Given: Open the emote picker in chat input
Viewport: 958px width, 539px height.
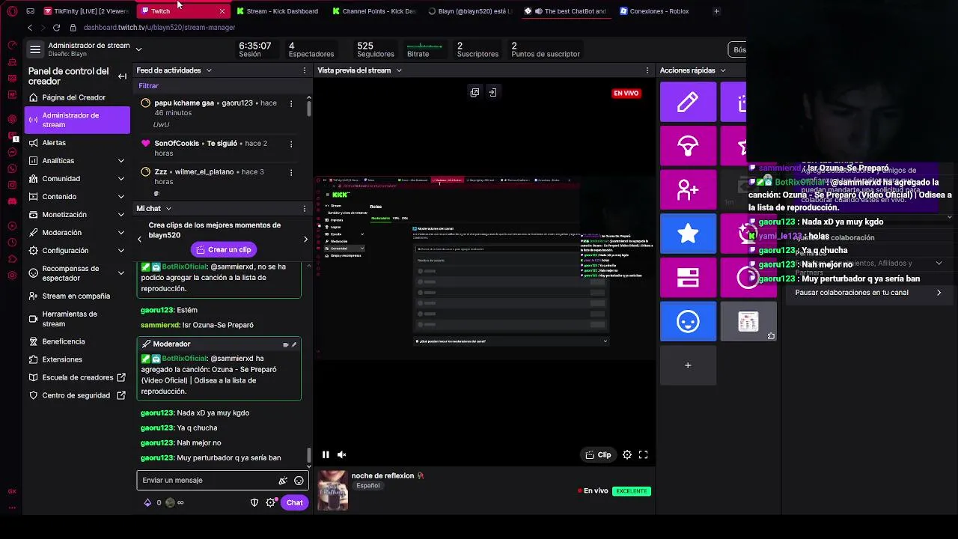Looking at the screenshot, I should [x=299, y=481].
